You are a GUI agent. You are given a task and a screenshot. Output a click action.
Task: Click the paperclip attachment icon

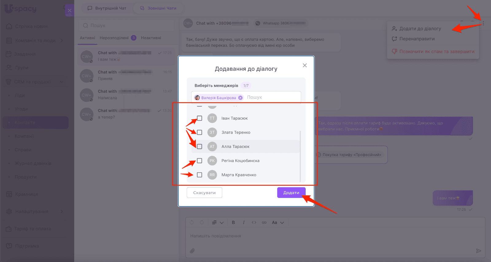coord(192,251)
